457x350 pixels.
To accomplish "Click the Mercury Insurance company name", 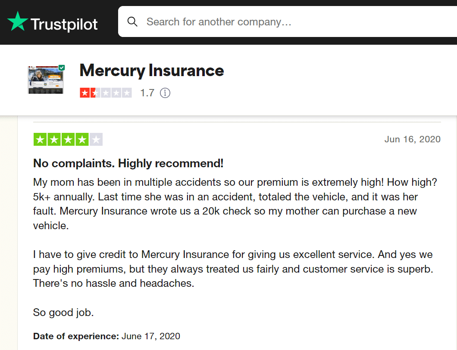I will click(x=151, y=70).
